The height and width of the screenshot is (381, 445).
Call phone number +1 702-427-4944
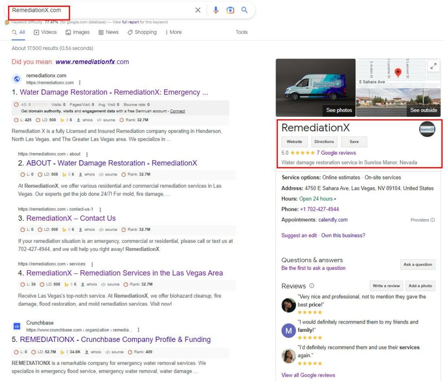click(x=319, y=209)
